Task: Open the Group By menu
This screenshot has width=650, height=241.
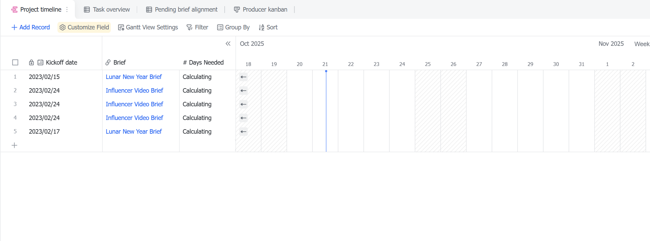Action: (234, 27)
